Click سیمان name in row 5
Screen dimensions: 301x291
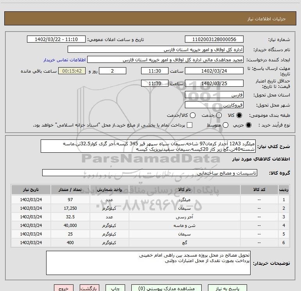[185, 234]
